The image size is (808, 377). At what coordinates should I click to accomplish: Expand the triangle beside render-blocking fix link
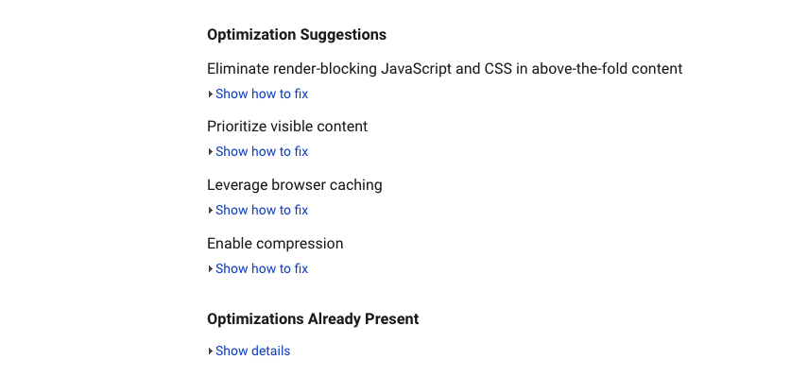(210, 94)
